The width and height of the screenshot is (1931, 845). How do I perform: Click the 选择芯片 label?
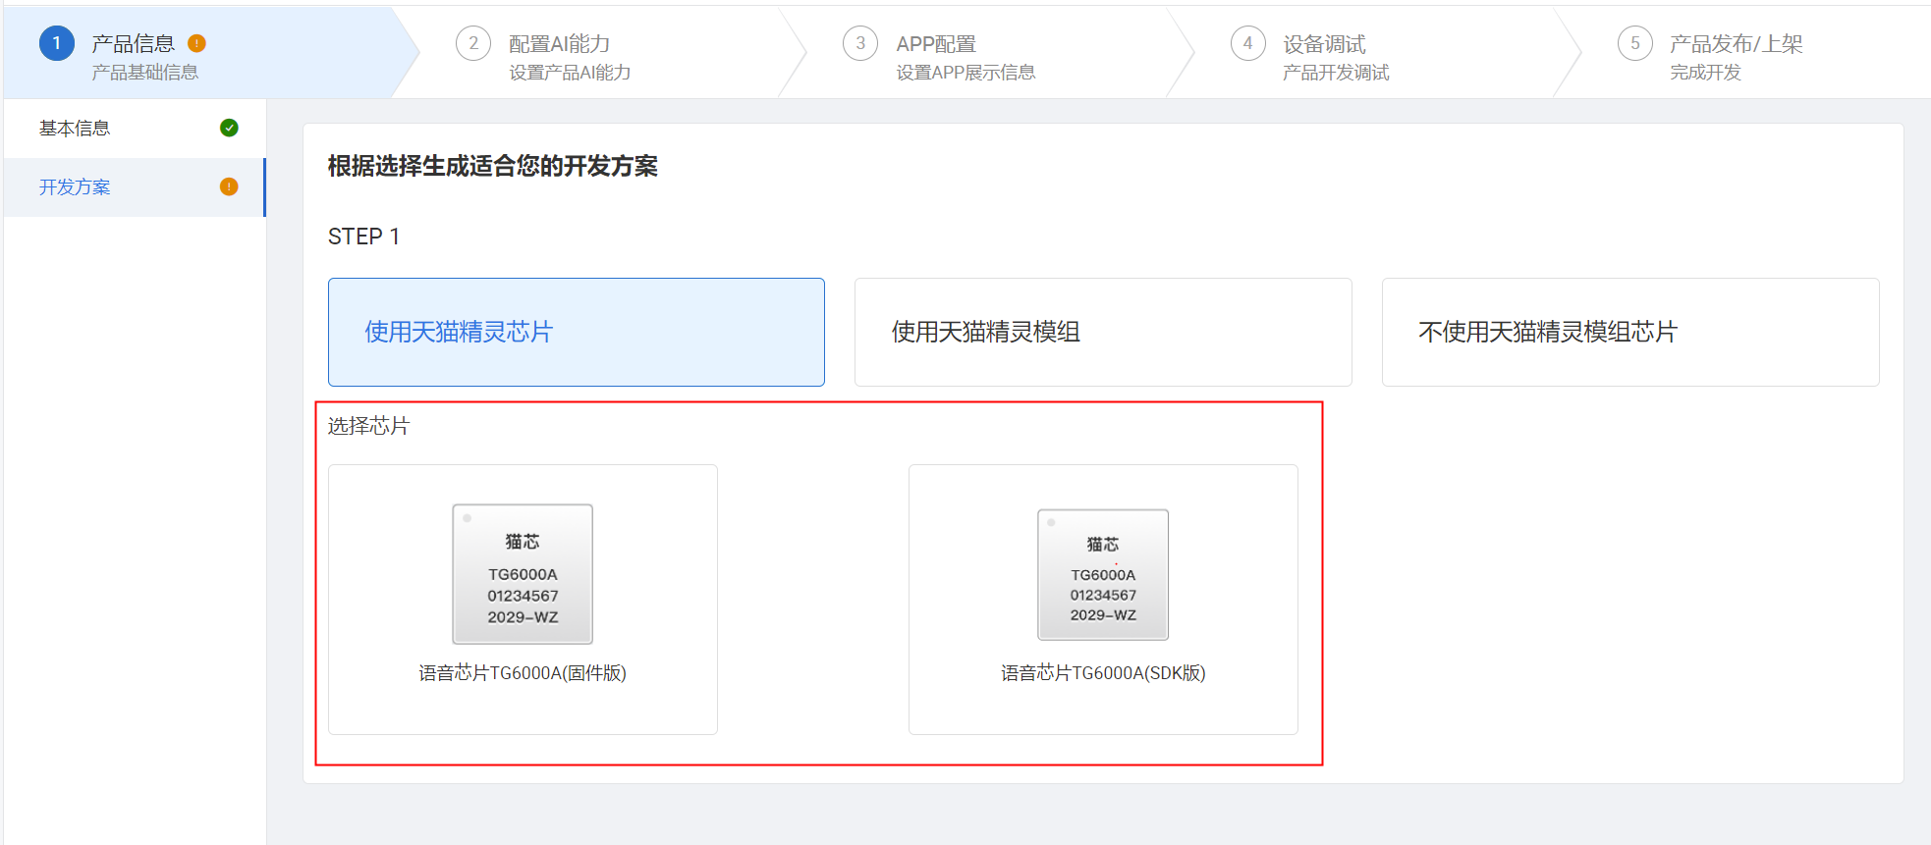(368, 426)
